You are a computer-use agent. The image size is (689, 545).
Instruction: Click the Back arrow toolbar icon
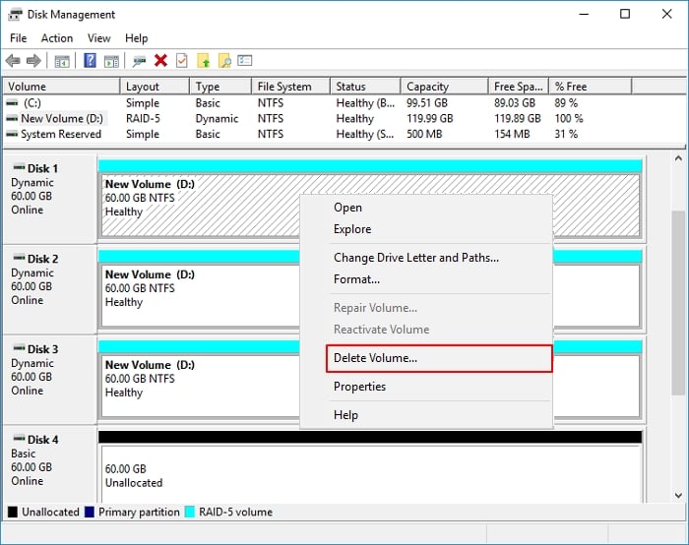pos(13,61)
